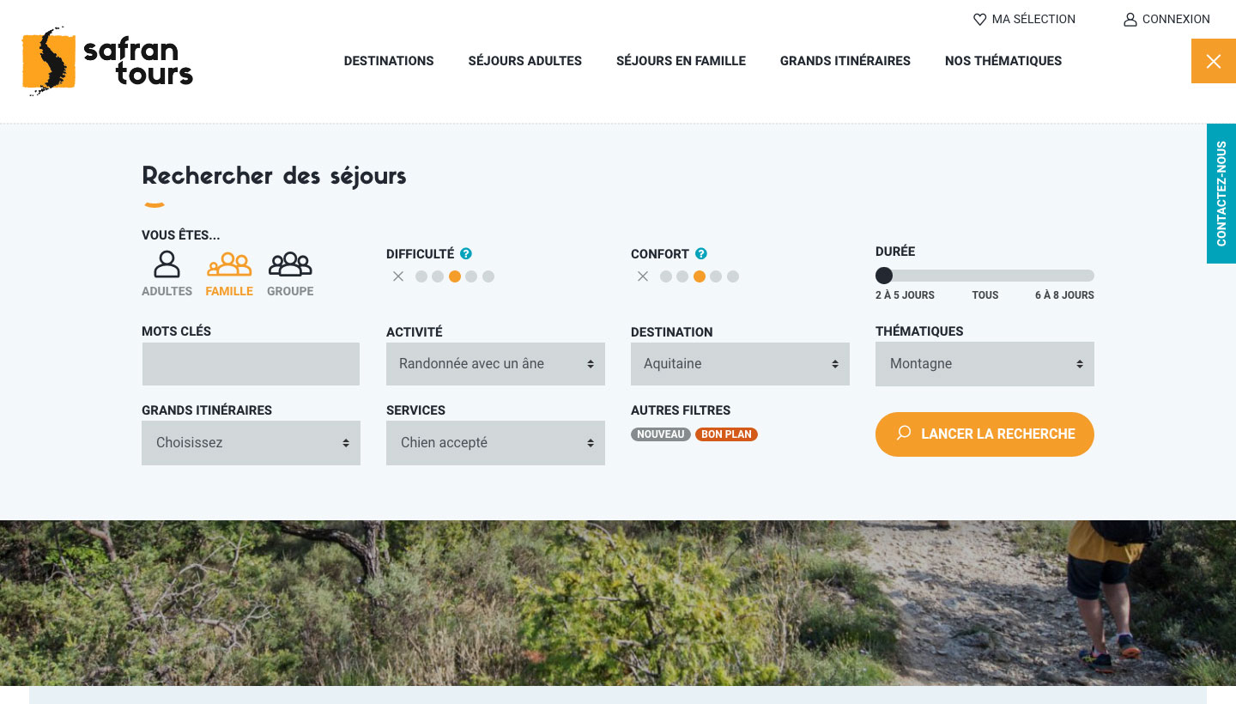Open Connexion account icon
The height and width of the screenshot is (704, 1236).
(1130, 19)
